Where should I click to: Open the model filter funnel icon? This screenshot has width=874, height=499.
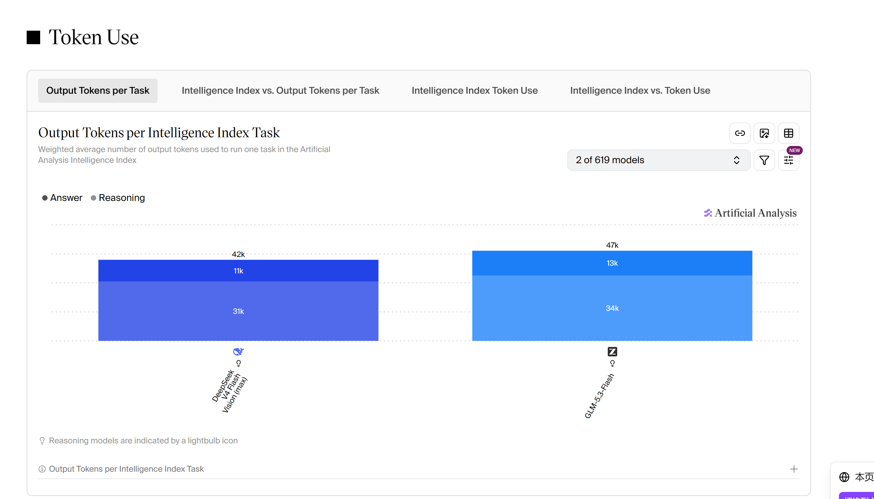764,160
